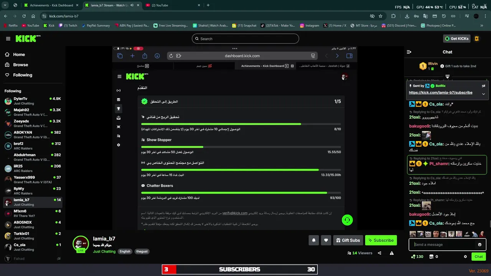Click the KICK logo at top left
This screenshot has height=276, width=491.
[28, 39]
